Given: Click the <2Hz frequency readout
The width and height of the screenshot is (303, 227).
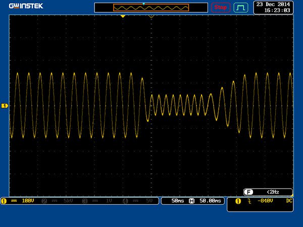Looking at the screenshot, I should point(273,192).
